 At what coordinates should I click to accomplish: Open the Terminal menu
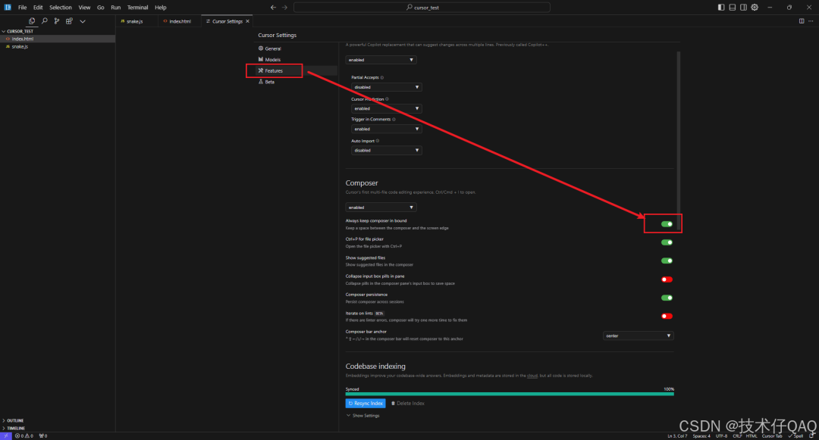[x=138, y=8]
